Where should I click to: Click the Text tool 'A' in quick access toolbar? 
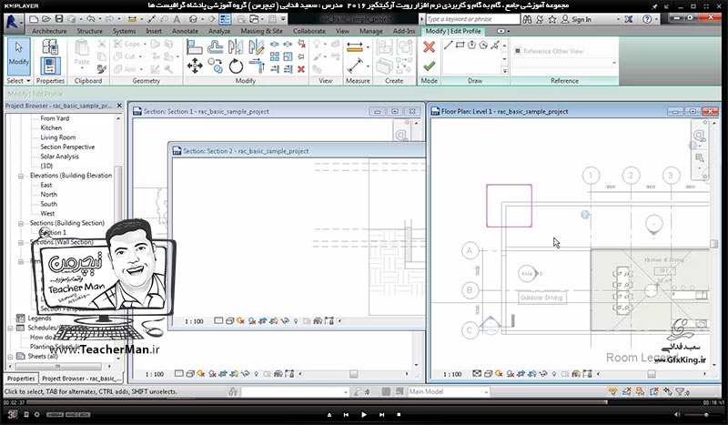point(177,19)
